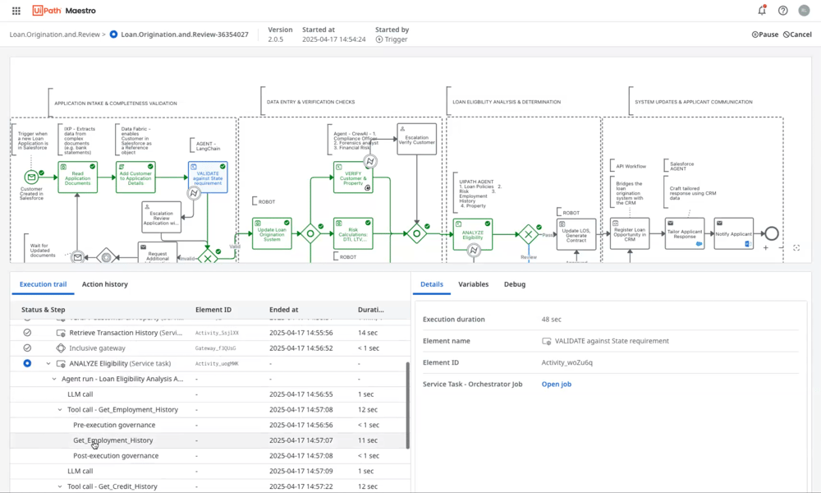Select the VALIDATE against State requirement node
This screenshot has width=821, height=493.
[208, 177]
